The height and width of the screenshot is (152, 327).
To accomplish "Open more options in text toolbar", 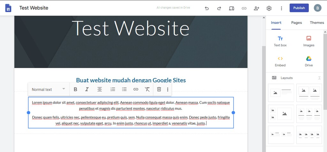I will (168, 89).
